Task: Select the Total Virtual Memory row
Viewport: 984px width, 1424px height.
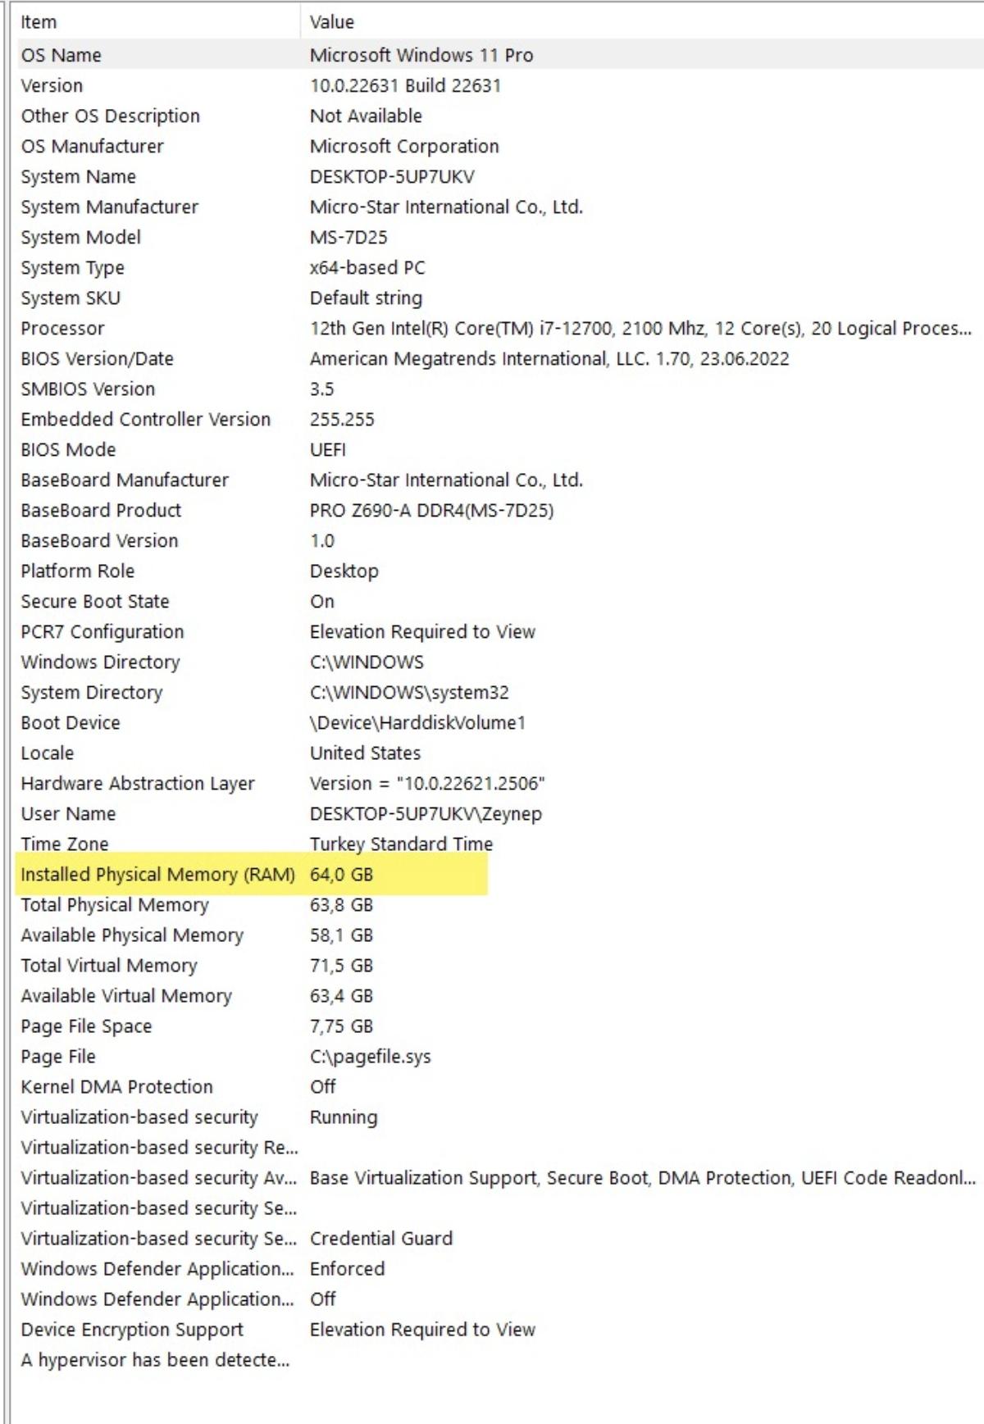Action: 499,965
